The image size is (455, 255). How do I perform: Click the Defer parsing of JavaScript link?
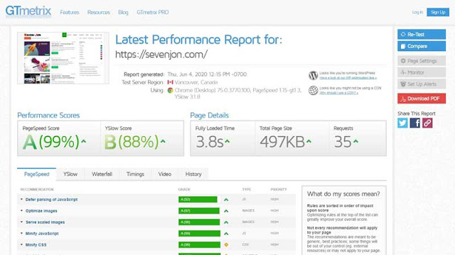click(51, 200)
